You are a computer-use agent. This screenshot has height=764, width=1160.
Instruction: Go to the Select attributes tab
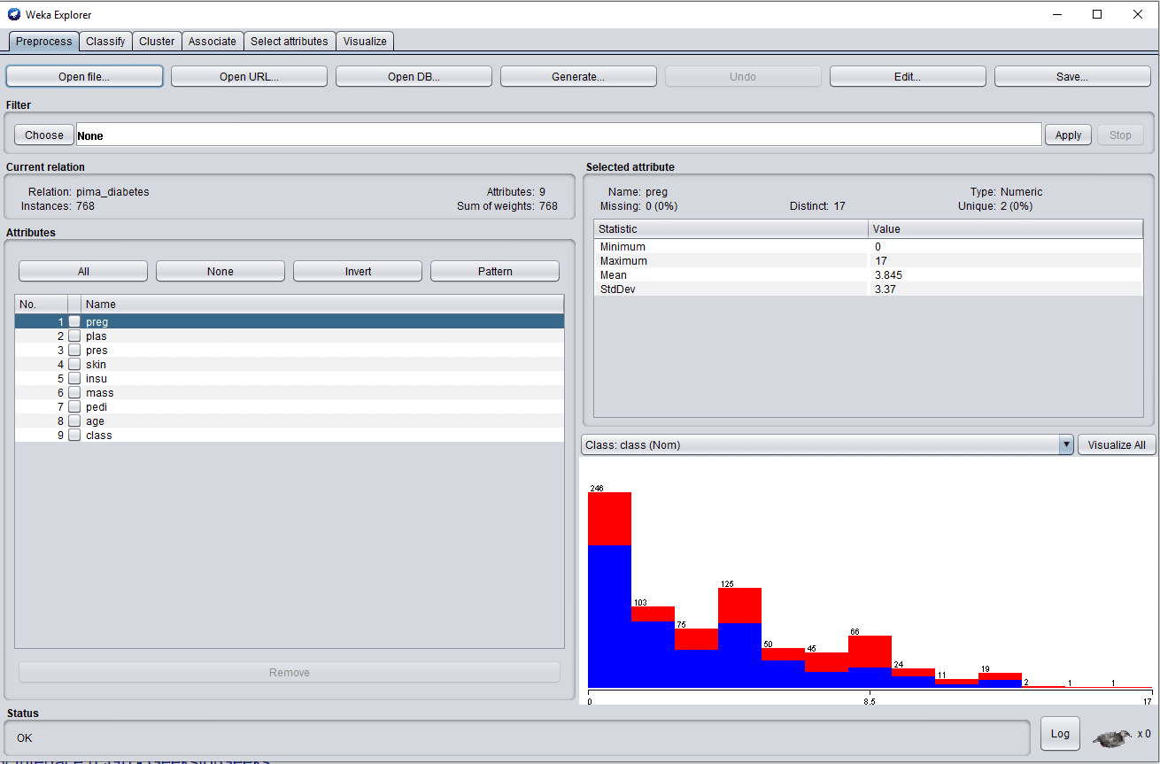coord(289,42)
